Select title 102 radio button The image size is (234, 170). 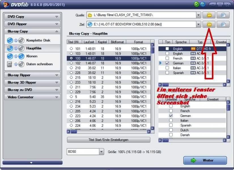(71, 63)
